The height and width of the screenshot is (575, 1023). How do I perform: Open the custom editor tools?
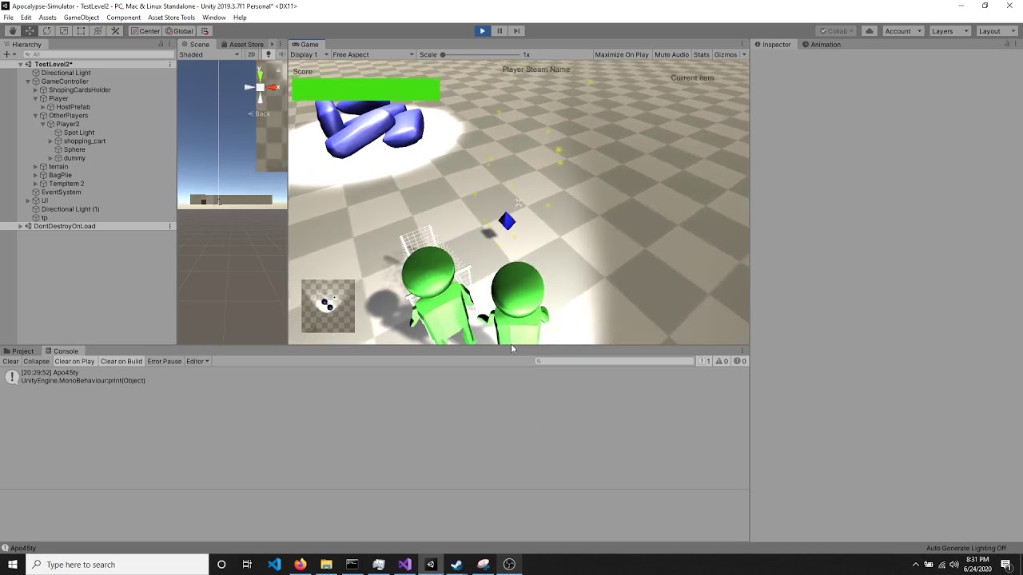(x=115, y=31)
